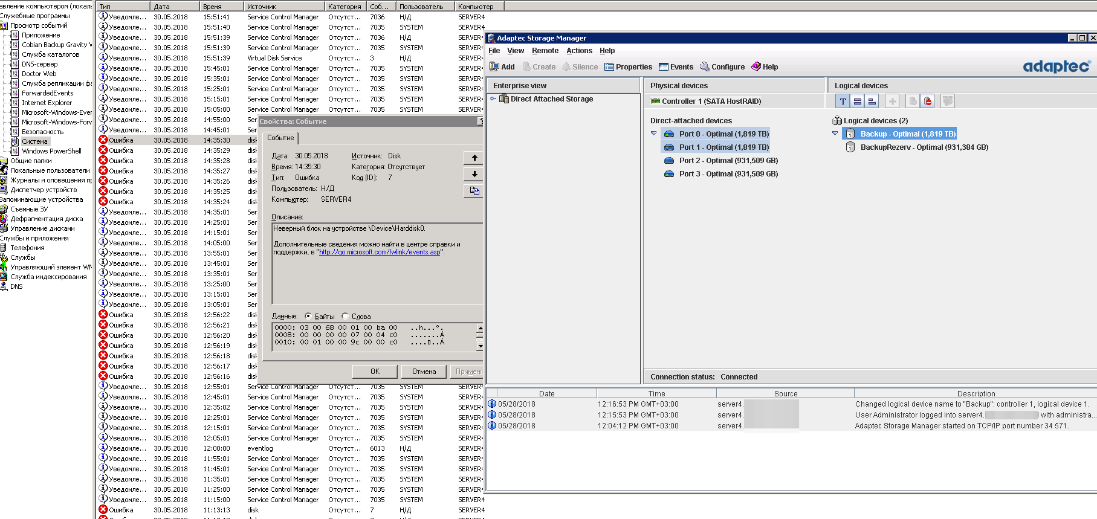Select the Событие tab in the properties dialog

pyautogui.click(x=280, y=138)
